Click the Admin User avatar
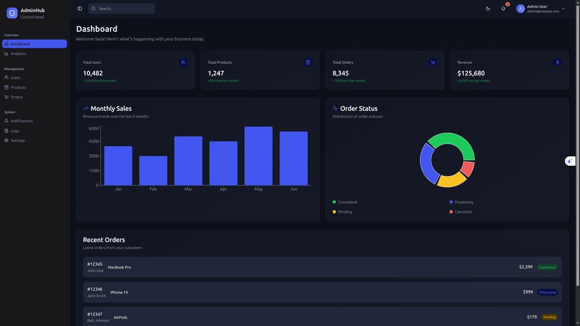The image size is (580, 326). point(521,8)
